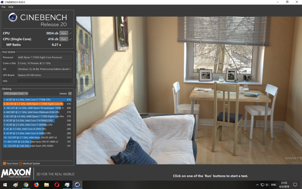This screenshot has width=302, height=189.
Task: Run the CPU (Single Core) benchmark
Action: pyautogui.click(x=63, y=39)
